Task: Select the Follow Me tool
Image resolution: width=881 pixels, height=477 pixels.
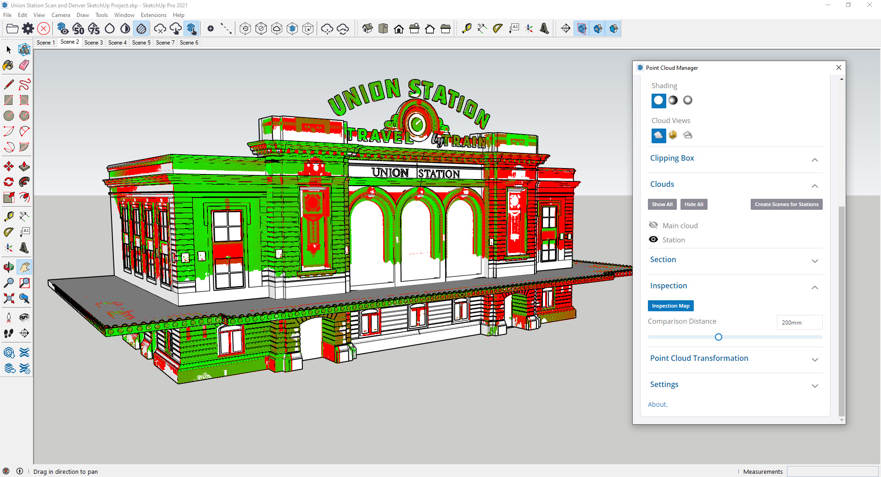Action: (24, 182)
